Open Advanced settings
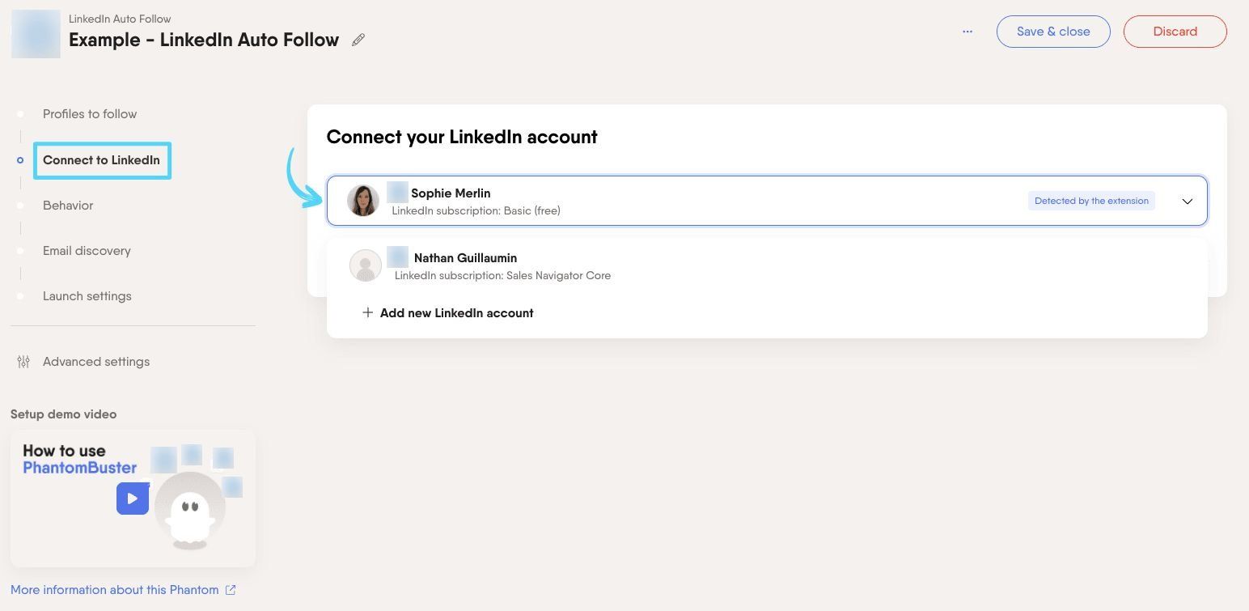Image resolution: width=1249 pixels, height=611 pixels. tap(96, 362)
